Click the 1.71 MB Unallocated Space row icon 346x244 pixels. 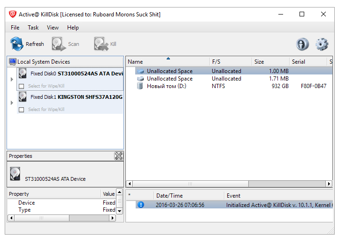pos(140,79)
